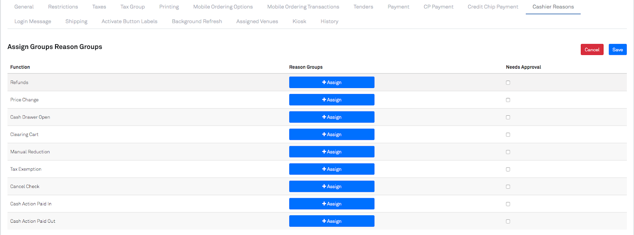Viewport: 634px width, 235px height.
Task: Open the Background Refresh tab
Action: click(197, 21)
